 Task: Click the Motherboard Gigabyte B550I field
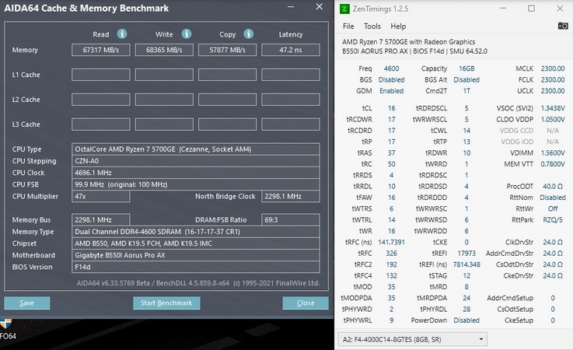point(195,255)
